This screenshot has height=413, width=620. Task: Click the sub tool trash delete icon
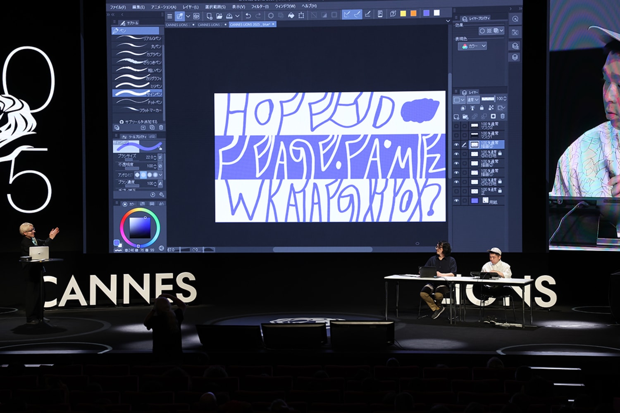161,128
